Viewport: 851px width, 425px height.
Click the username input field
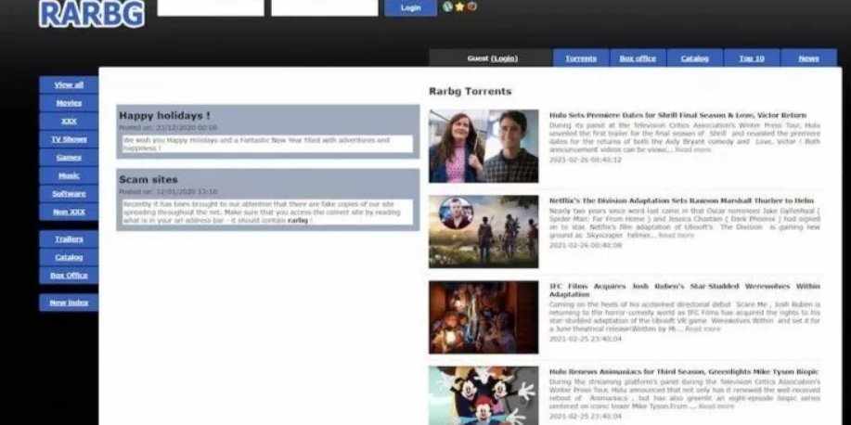(211, 7)
